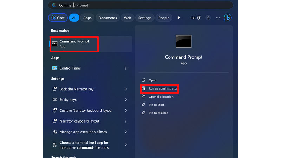Image resolution: width=281 pixels, height=158 pixels.
Task: Switch to the People filter tab
Action: tap(164, 18)
